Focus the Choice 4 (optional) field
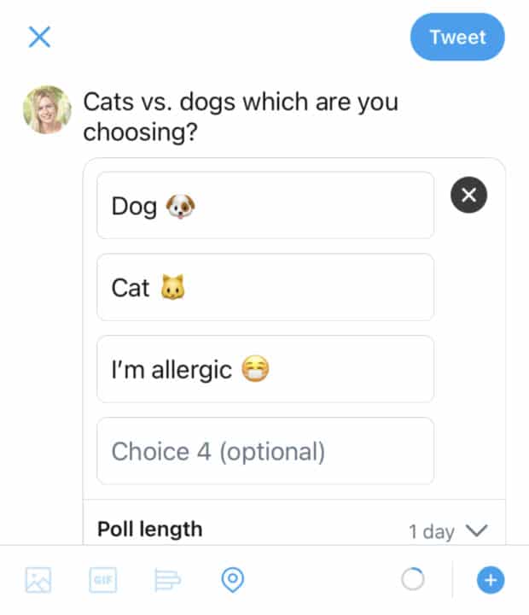Screen dimensions: 529x615 click(x=264, y=451)
